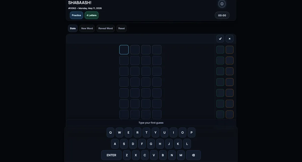302x162 pixels.
Task: Start a New Word
Action: click(87, 28)
